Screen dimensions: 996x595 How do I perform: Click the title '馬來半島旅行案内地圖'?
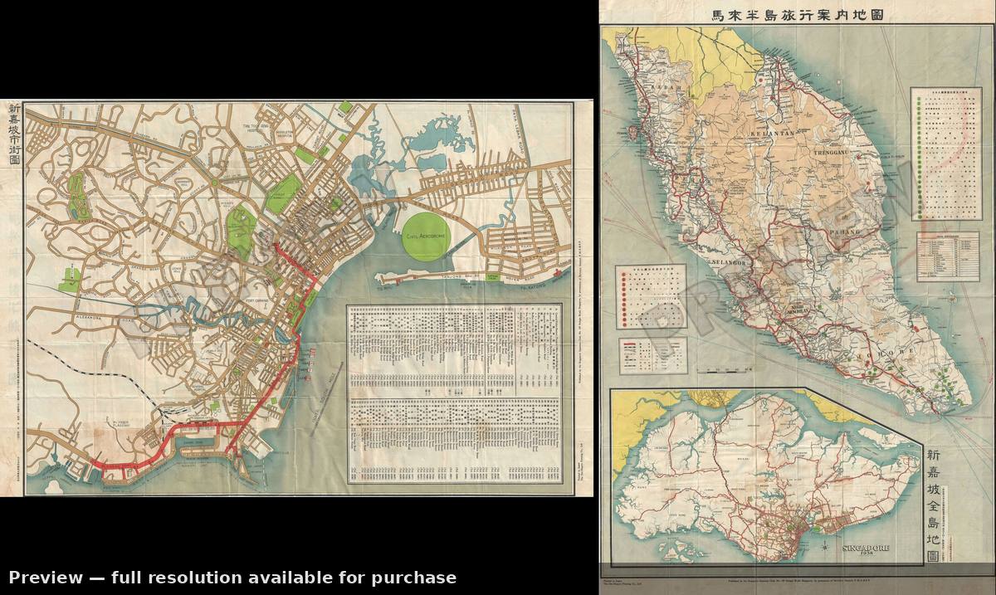tap(796, 15)
